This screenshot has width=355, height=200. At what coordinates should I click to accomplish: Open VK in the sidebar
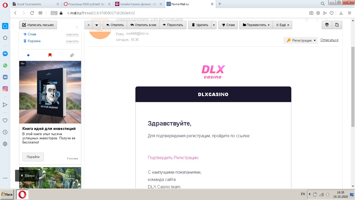5,77
